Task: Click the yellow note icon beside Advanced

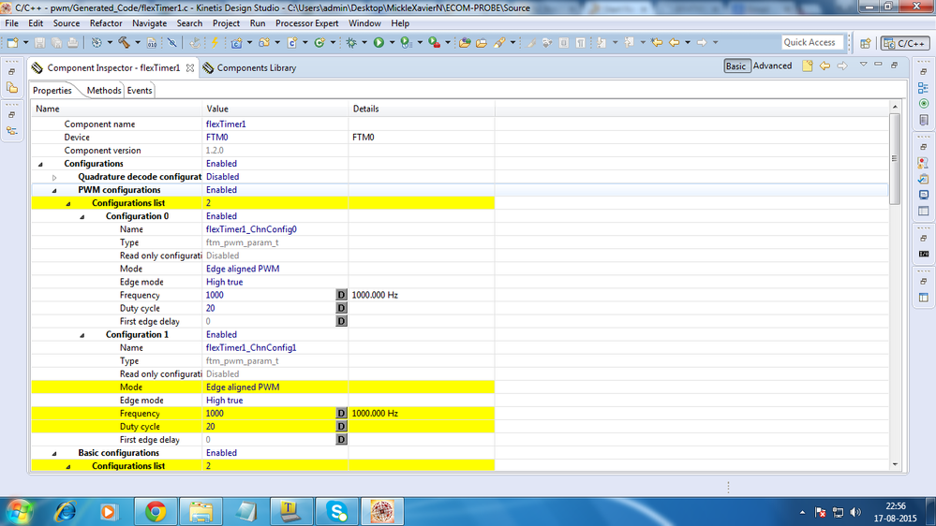Action: coord(807,66)
